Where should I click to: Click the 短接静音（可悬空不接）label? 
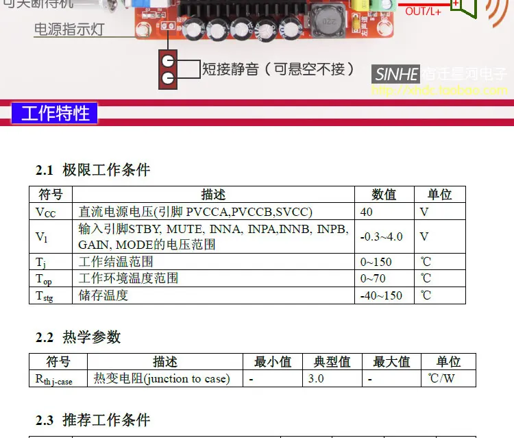(278, 69)
